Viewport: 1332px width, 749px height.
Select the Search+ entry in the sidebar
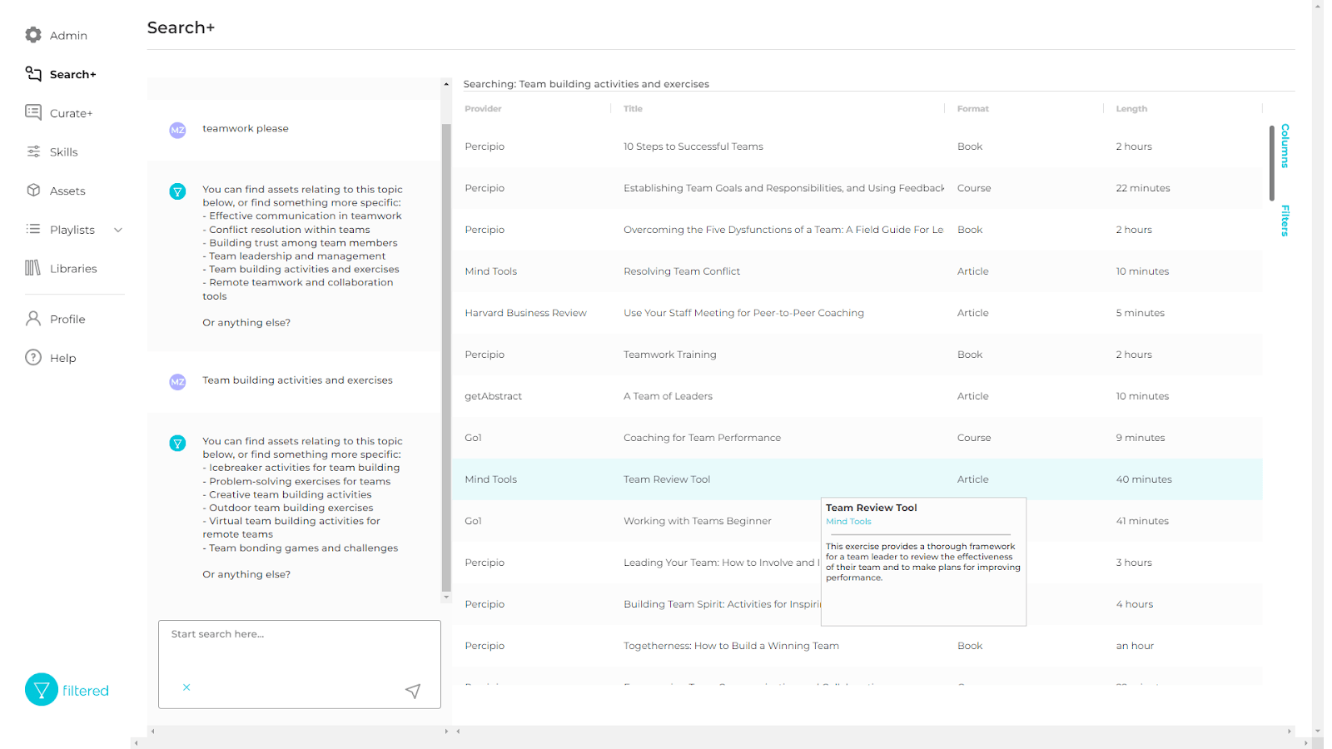(73, 74)
